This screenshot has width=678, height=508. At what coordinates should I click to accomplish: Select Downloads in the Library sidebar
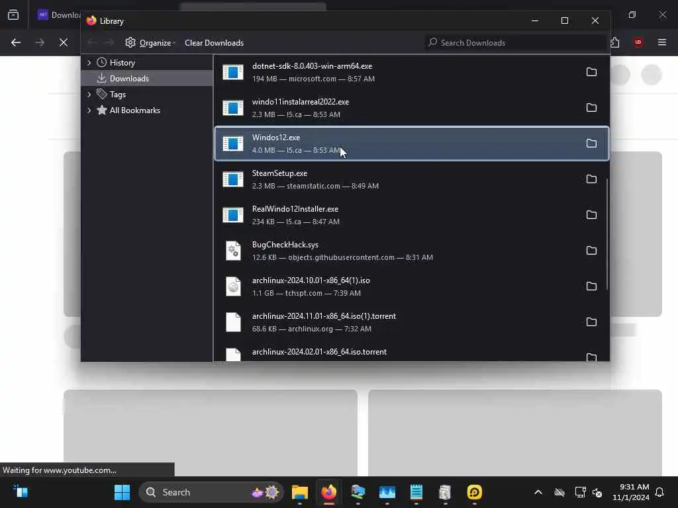146,78
